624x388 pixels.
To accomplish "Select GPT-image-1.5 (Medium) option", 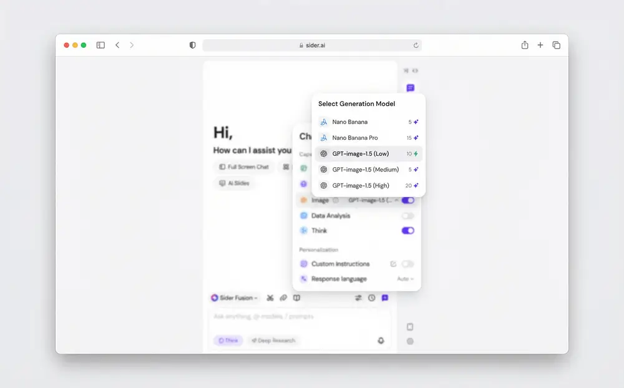I will (369, 170).
